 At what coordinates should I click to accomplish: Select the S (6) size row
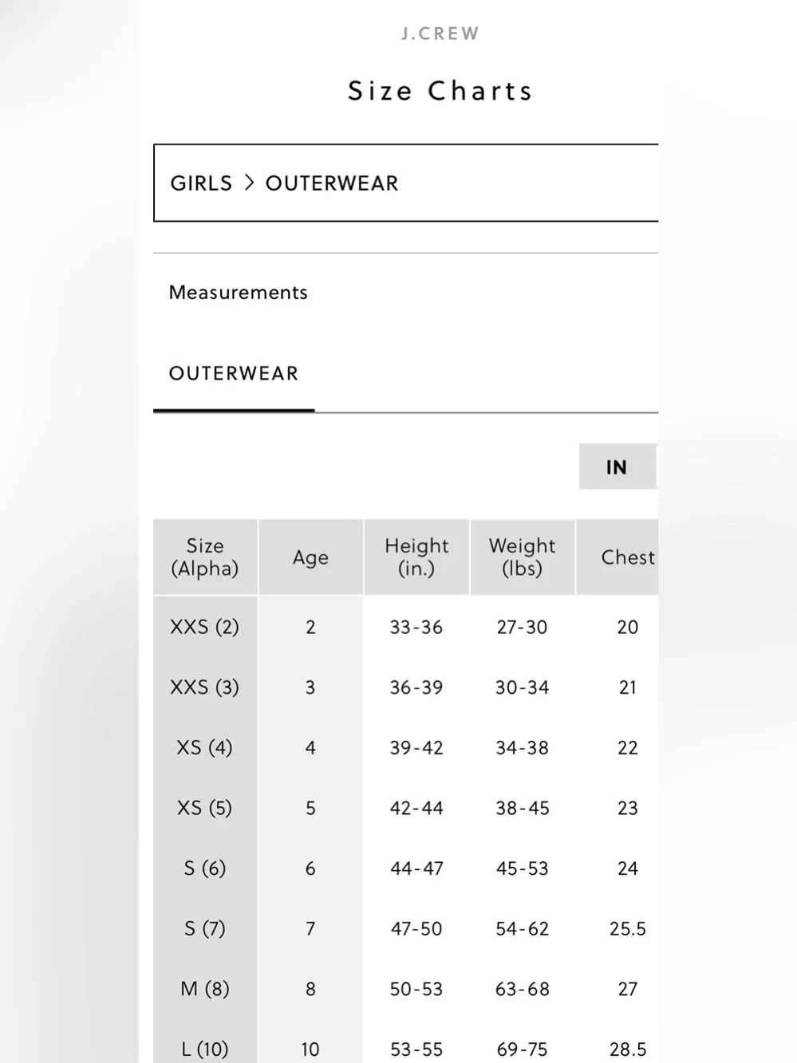(405, 868)
